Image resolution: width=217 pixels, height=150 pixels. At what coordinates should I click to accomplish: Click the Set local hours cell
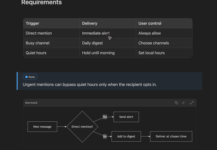click(164, 53)
